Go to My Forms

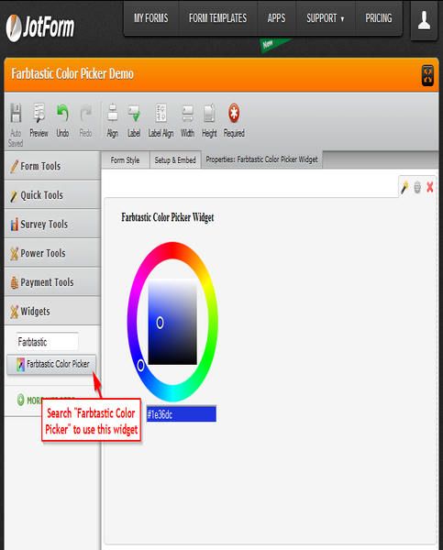click(151, 18)
